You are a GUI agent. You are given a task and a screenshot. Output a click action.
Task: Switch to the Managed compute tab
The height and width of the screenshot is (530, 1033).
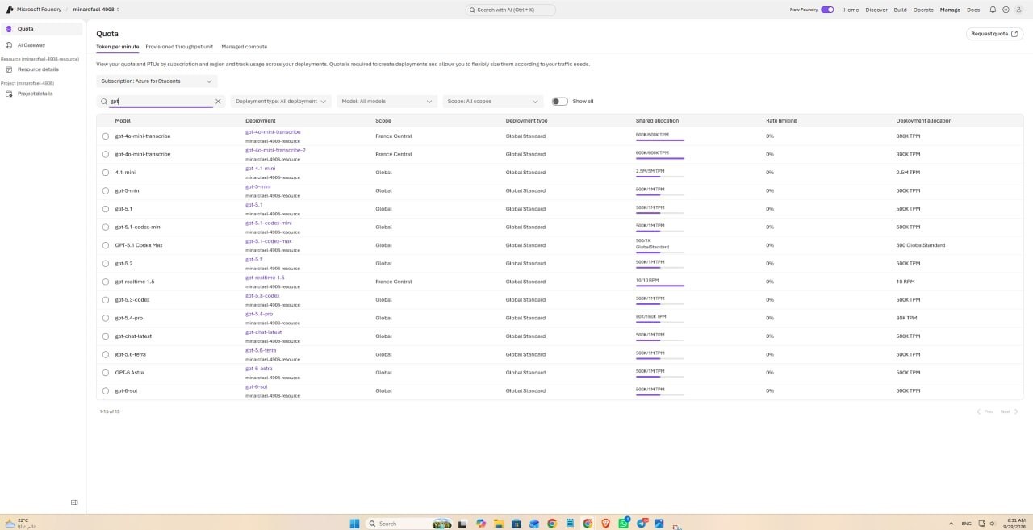click(245, 47)
